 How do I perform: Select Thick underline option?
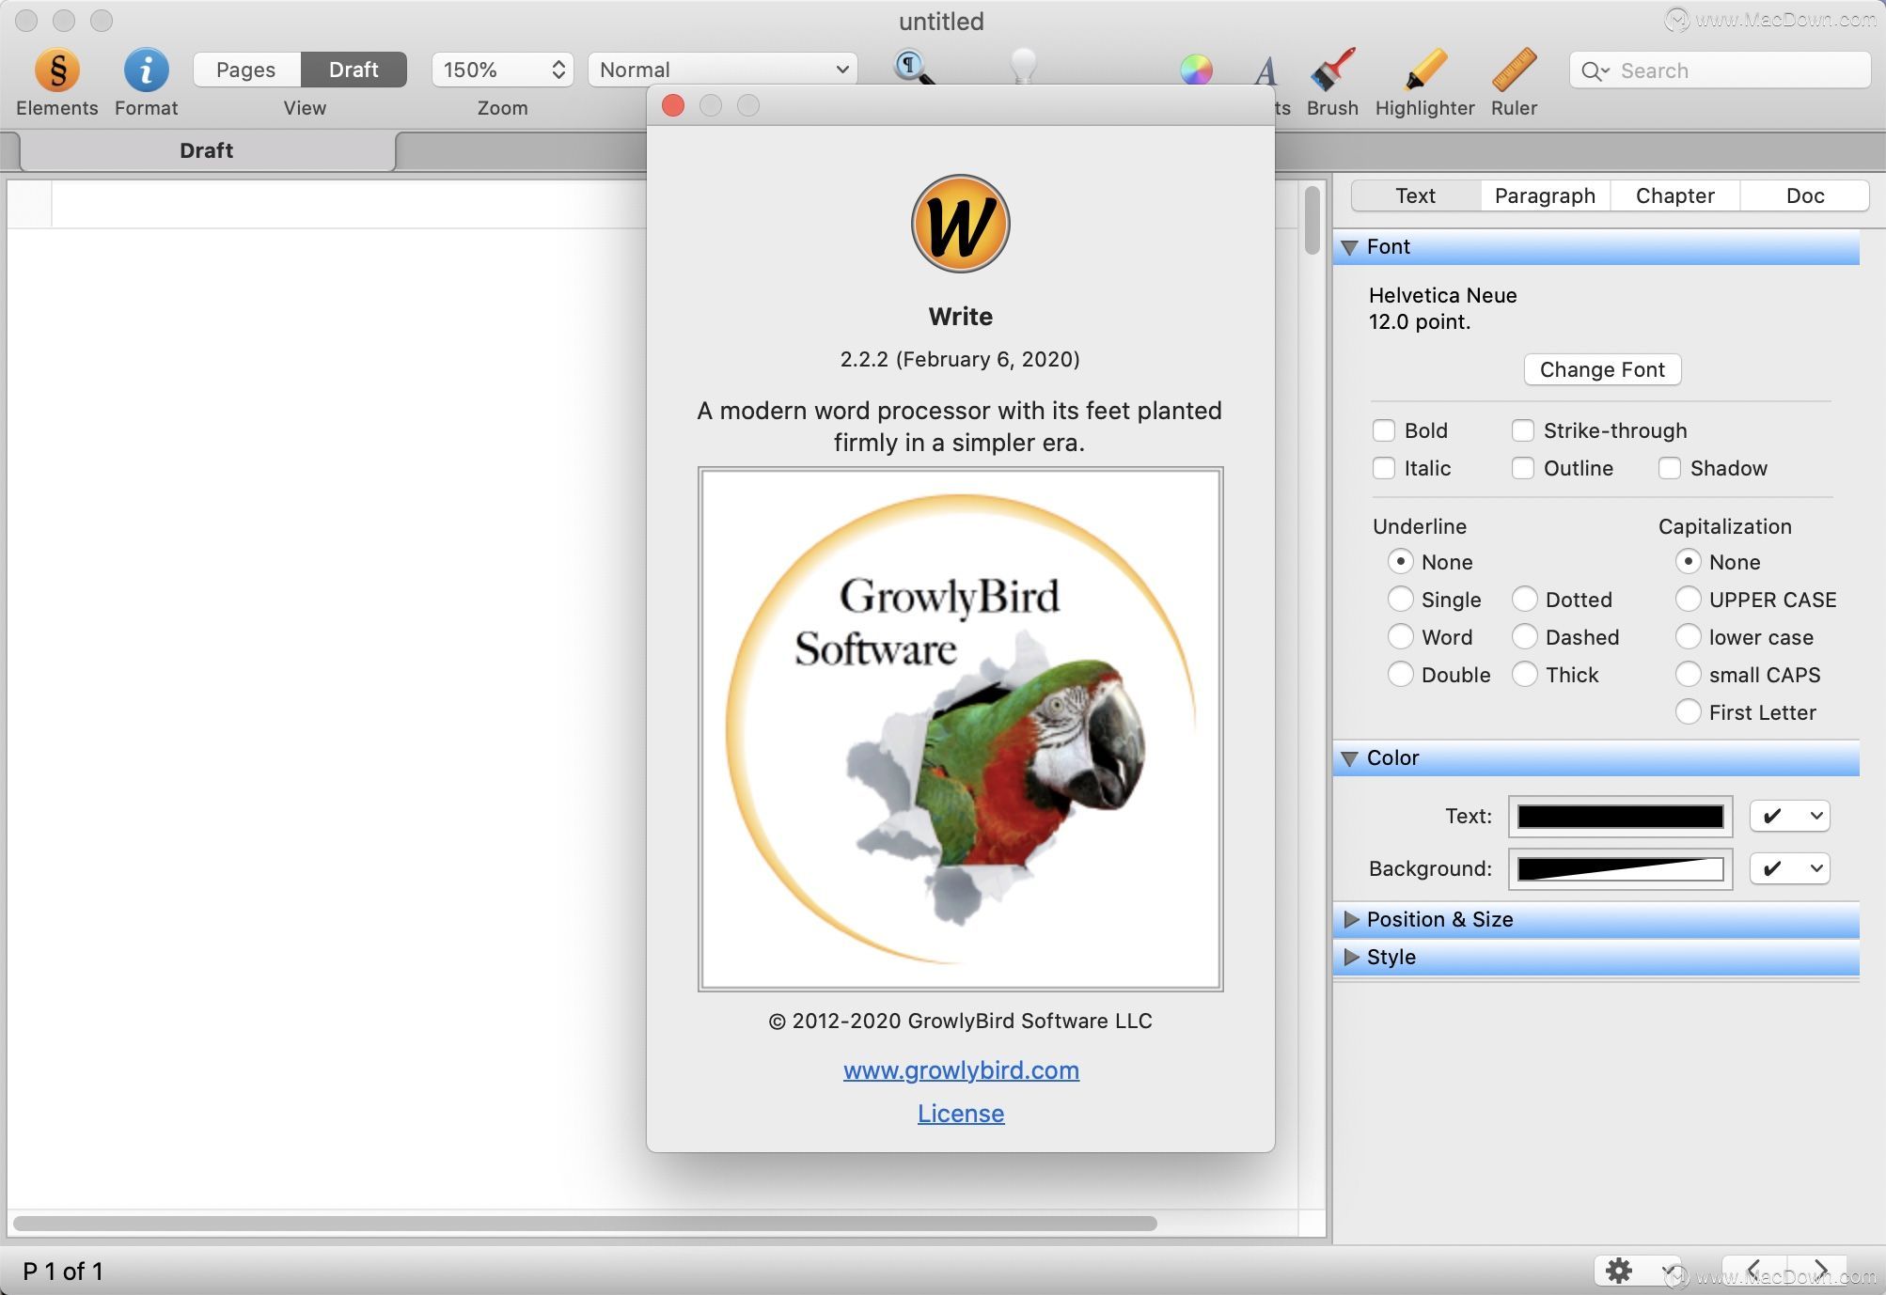click(1524, 675)
